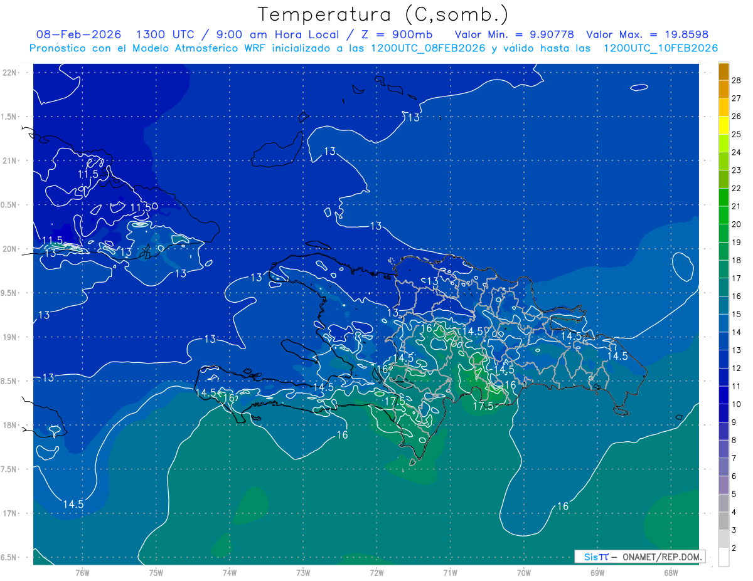Click the '76W' longitude axis label
Image resolution: width=753 pixels, height=581 pixels.
click(x=82, y=572)
